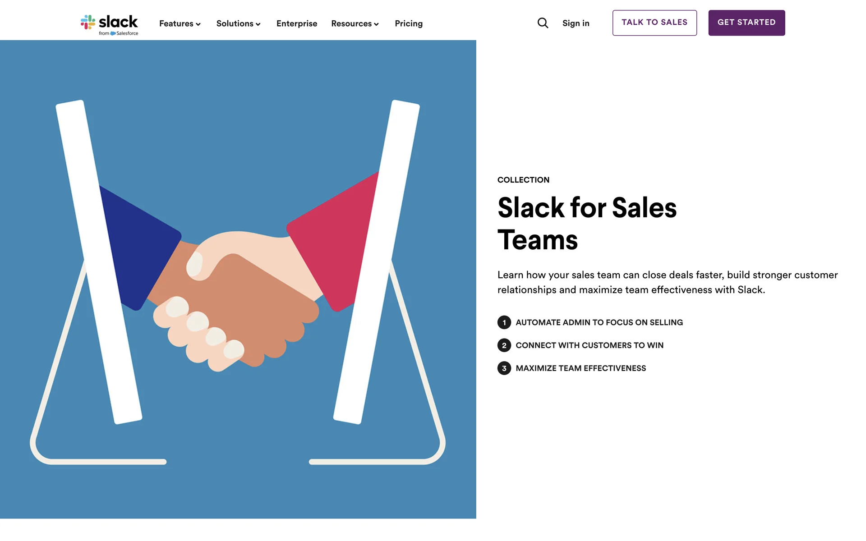Click the number 2 circle badge
The width and height of the screenshot is (866, 541).
(x=504, y=345)
